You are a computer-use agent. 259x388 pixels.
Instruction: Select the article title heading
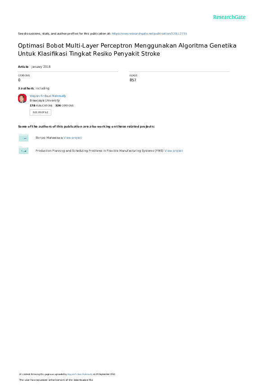127,49
